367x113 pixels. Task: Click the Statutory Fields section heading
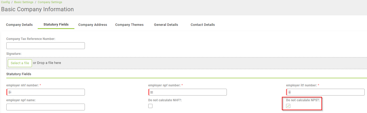(19, 74)
